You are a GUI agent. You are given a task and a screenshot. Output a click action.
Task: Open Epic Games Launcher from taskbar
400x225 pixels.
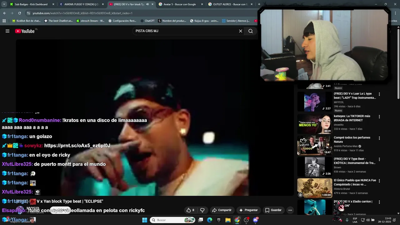click(x=219, y=220)
